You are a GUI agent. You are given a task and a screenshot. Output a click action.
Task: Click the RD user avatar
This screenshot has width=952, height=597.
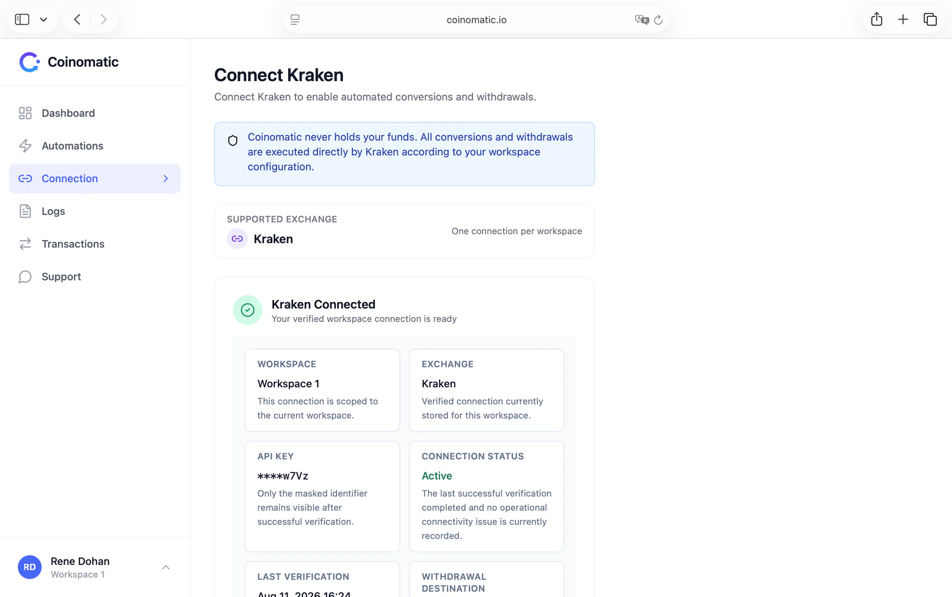click(30, 567)
